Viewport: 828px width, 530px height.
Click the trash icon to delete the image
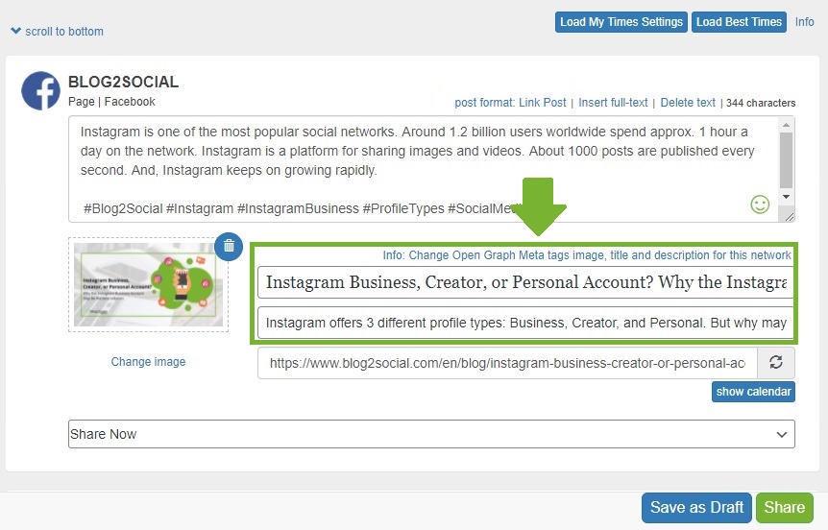click(229, 246)
